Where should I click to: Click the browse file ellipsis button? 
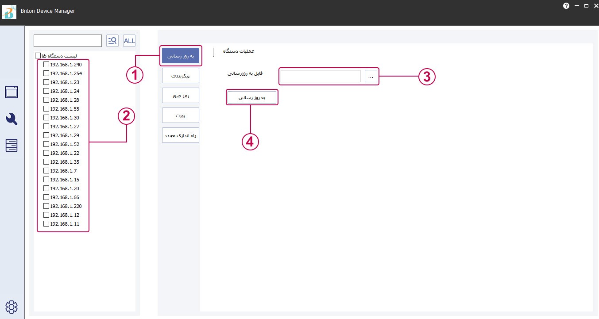point(371,77)
